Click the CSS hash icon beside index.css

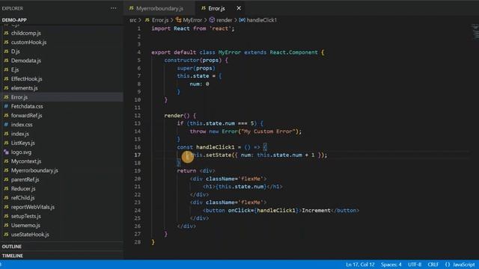click(6, 125)
